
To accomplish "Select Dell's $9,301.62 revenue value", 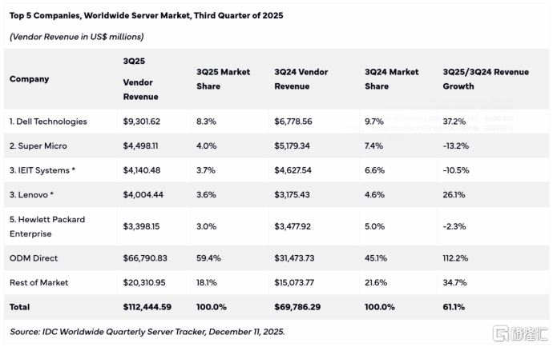I will tap(142, 122).
